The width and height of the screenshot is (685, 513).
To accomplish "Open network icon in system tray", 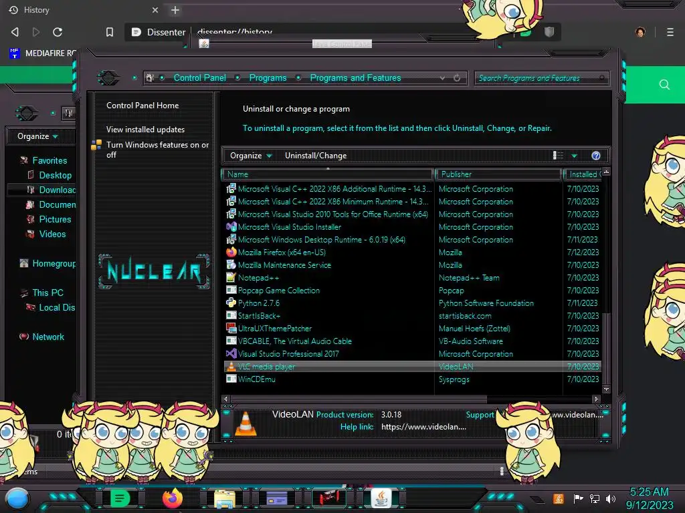I will tap(594, 498).
